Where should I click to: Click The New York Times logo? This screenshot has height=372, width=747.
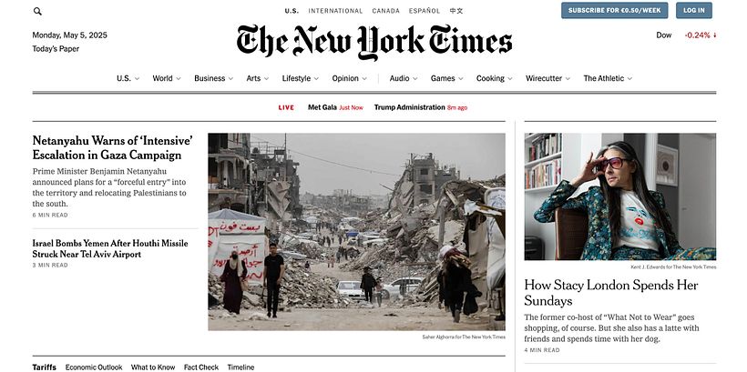point(374,43)
